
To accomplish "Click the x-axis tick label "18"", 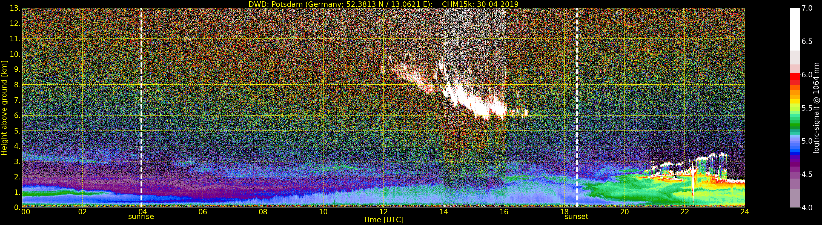I will (x=564, y=212).
